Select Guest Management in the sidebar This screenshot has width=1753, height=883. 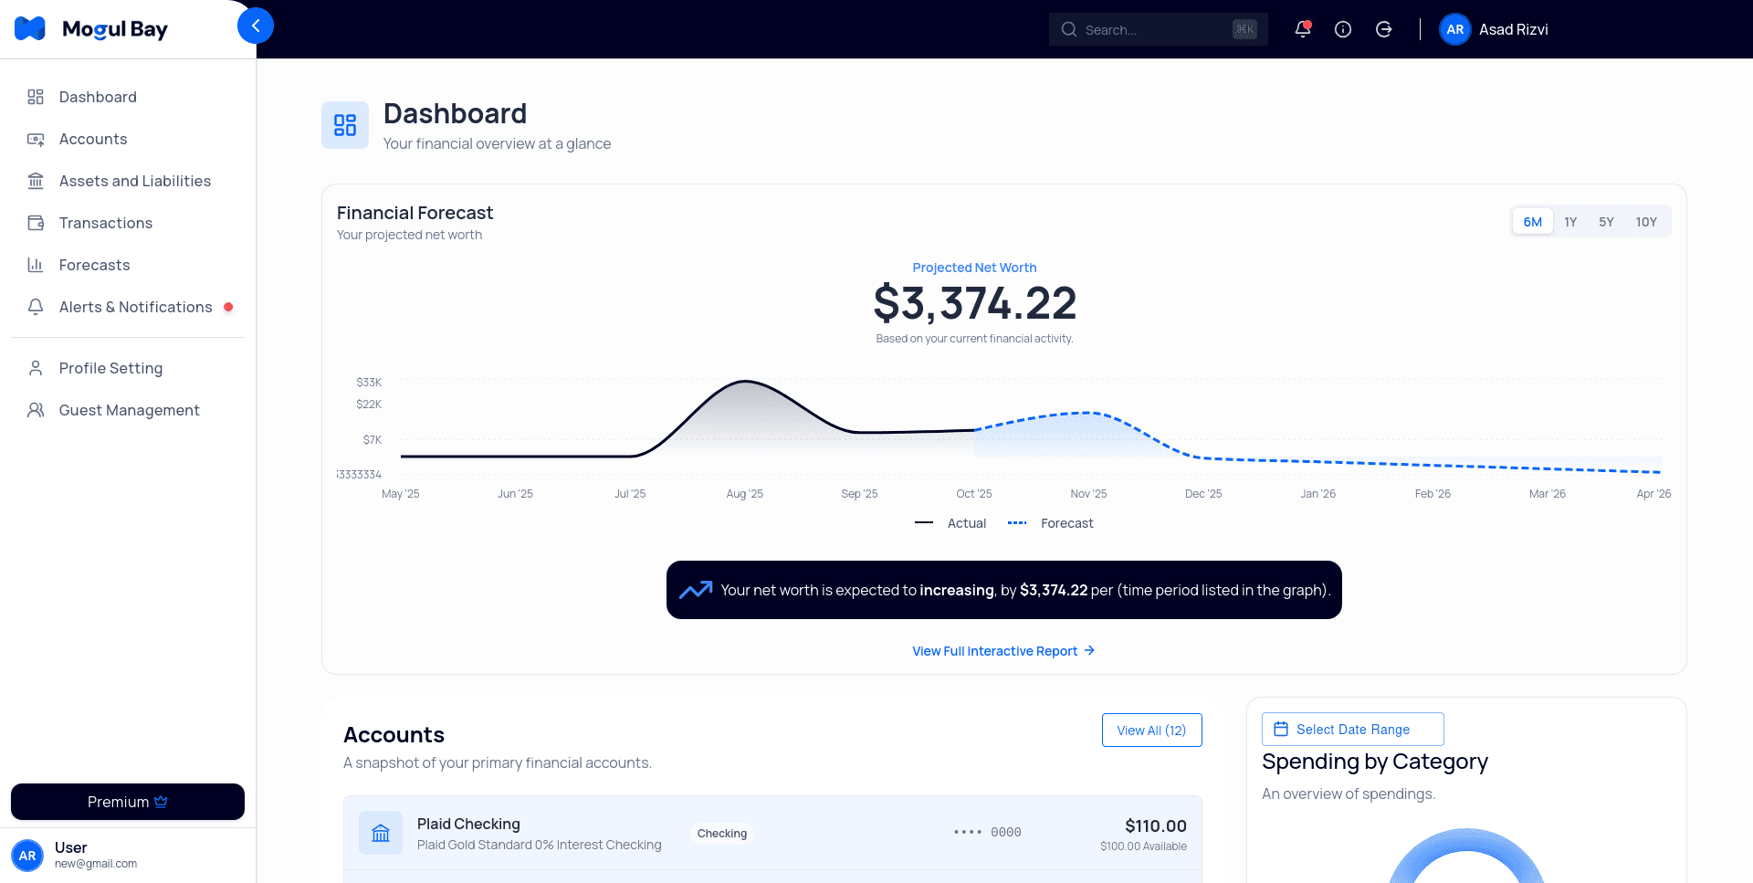[129, 410]
